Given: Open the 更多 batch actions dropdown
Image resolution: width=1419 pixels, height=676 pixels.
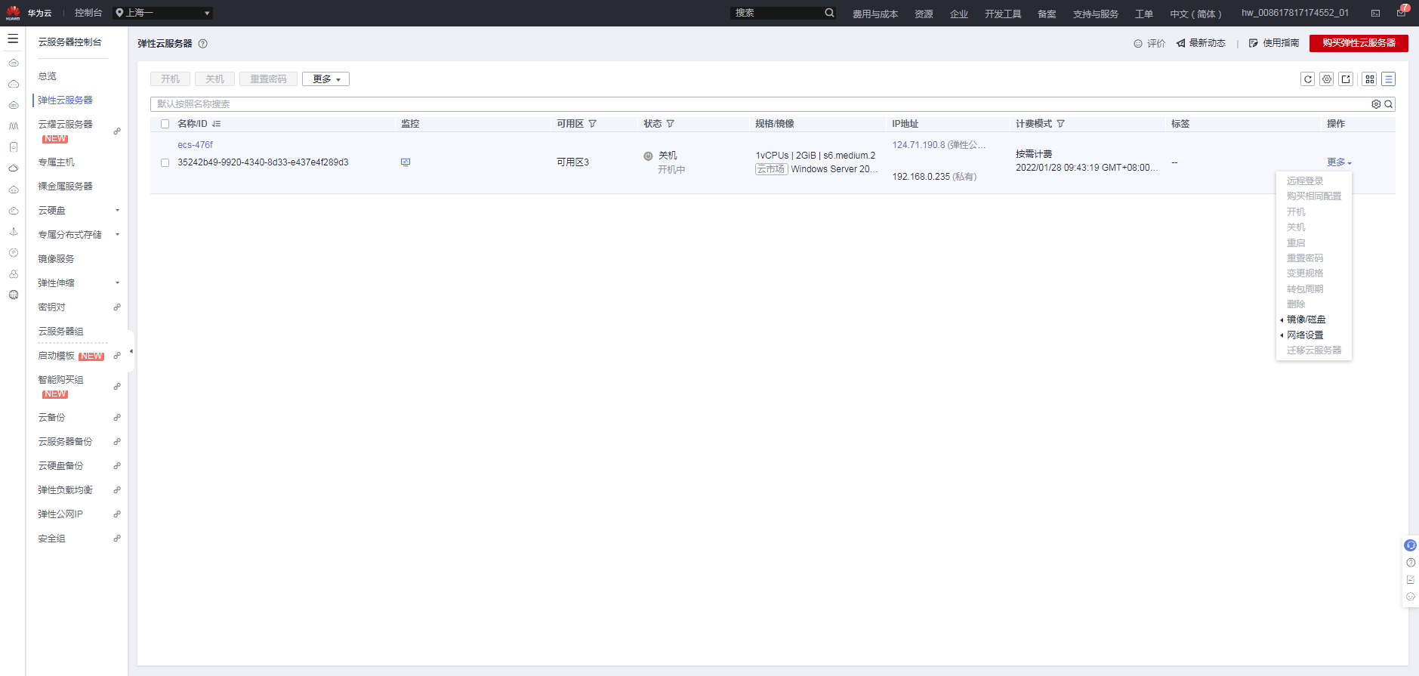Looking at the screenshot, I should tap(325, 79).
